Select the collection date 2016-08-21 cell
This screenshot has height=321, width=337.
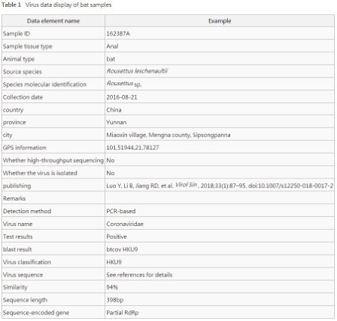(x=220, y=97)
